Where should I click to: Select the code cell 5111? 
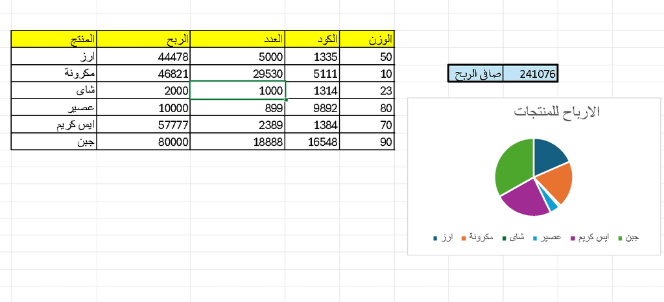pos(313,73)
